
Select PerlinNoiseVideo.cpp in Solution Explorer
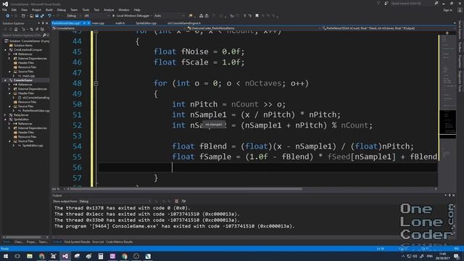tap(36, 111)
